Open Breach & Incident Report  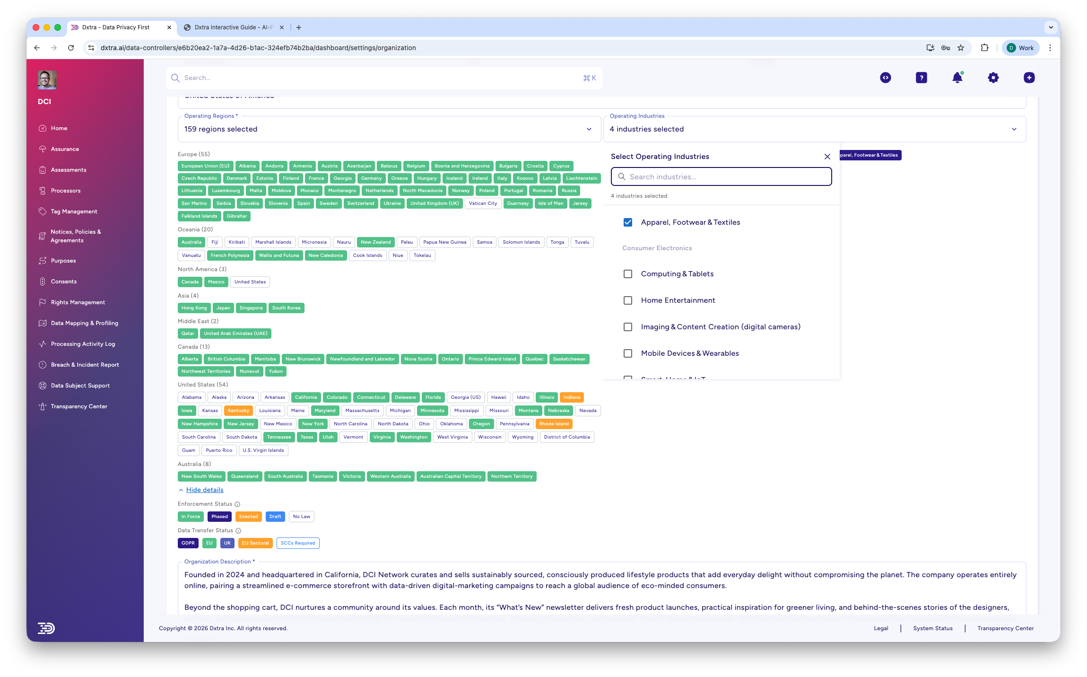(85, 364)
